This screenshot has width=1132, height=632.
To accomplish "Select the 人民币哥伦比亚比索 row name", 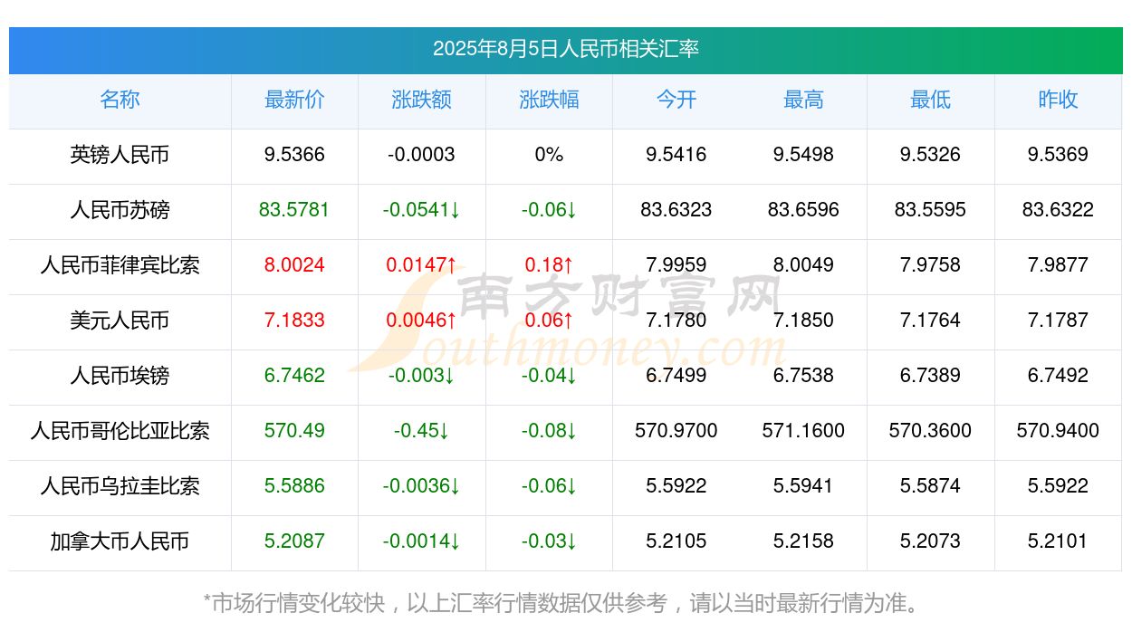I will (x=120, y=431).
